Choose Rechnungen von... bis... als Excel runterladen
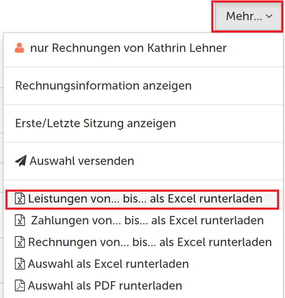 point(150,242)
